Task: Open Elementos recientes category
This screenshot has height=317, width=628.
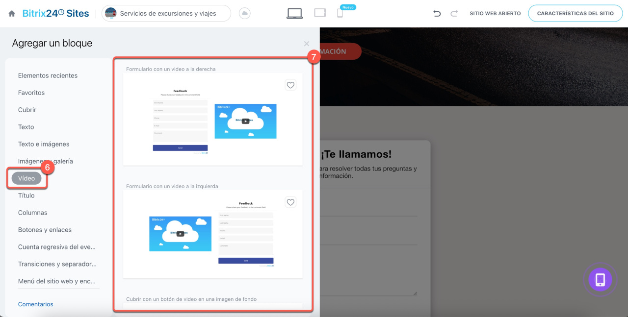Action: click(48, 75)
